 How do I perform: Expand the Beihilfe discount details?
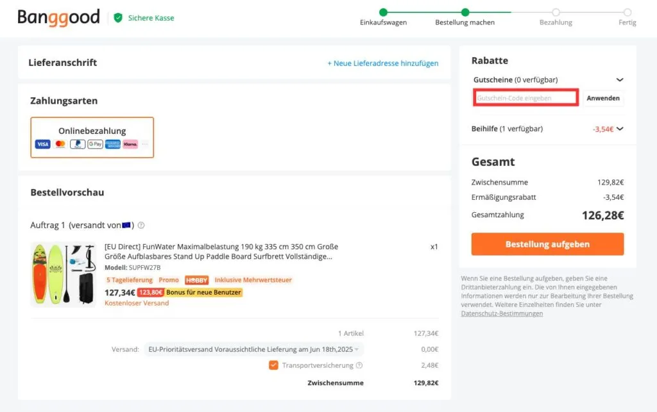tap(620, 128)
